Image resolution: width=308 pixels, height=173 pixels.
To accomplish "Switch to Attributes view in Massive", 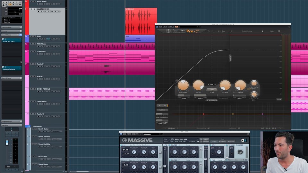I will click(223, 141).
